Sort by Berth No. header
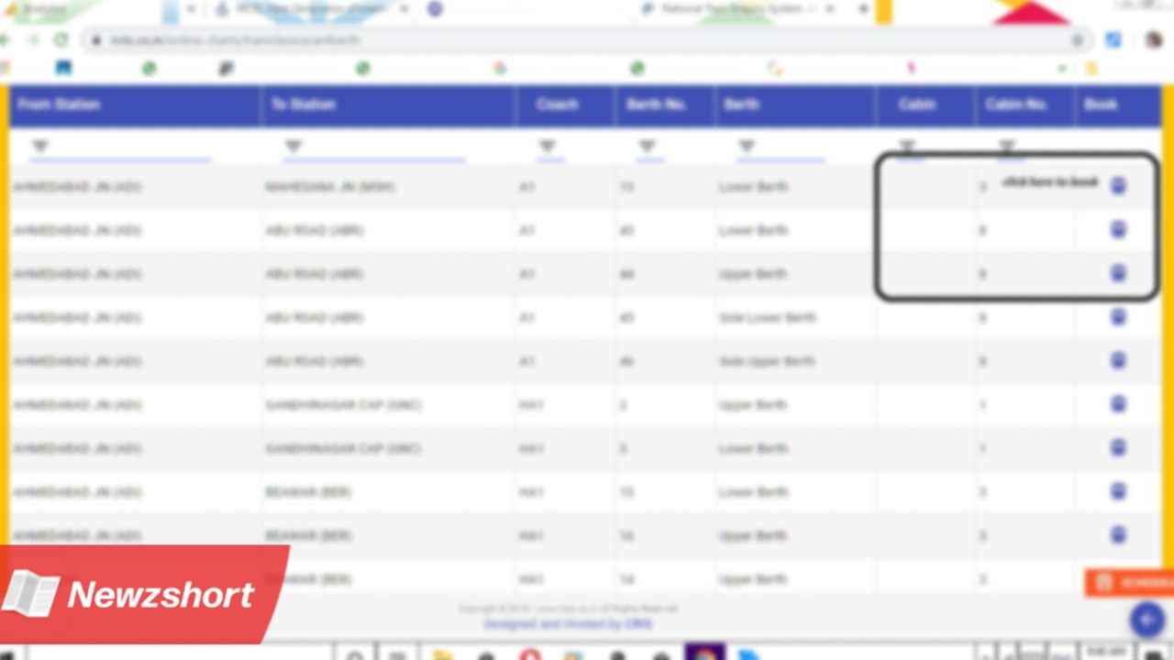This screenshot has width=1174, height=660. click(x=657, y=104)
